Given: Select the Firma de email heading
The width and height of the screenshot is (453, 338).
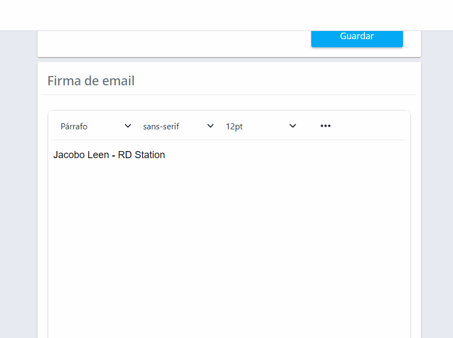Looking at the screenshot, I should (x=91, y=80).
